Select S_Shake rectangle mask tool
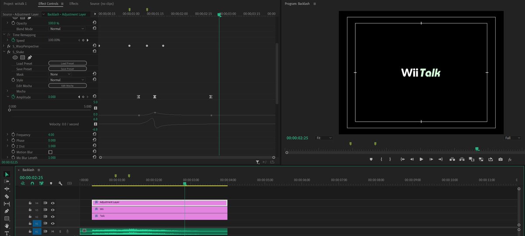 point(22,57)
